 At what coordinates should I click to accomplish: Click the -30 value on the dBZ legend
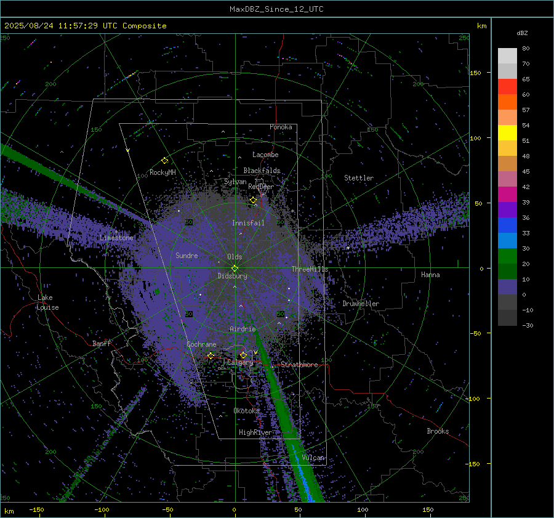pos(528,325)
